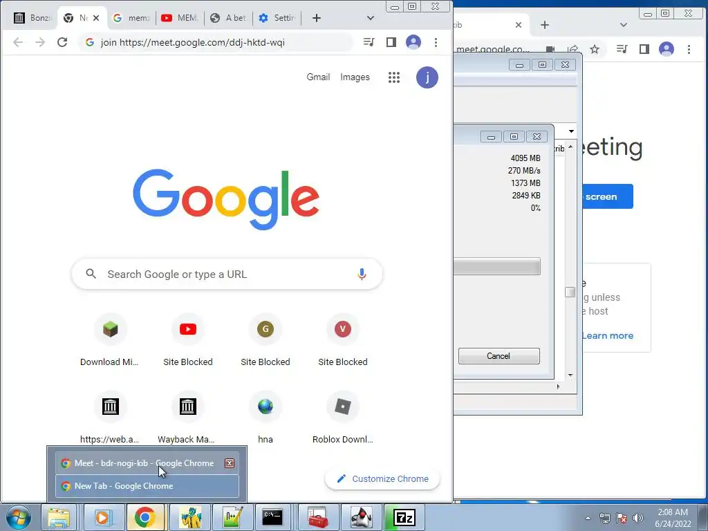The width and height of the screenshot is (708, 531).
Task: Open a new tab in the Meet Chrome window
Action: 545,25
